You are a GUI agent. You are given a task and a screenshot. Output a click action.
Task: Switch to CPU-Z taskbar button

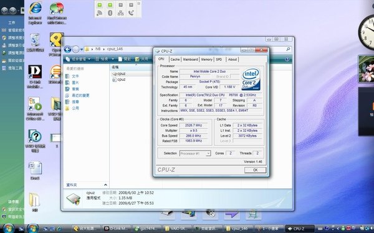click(x=300, y=229)
